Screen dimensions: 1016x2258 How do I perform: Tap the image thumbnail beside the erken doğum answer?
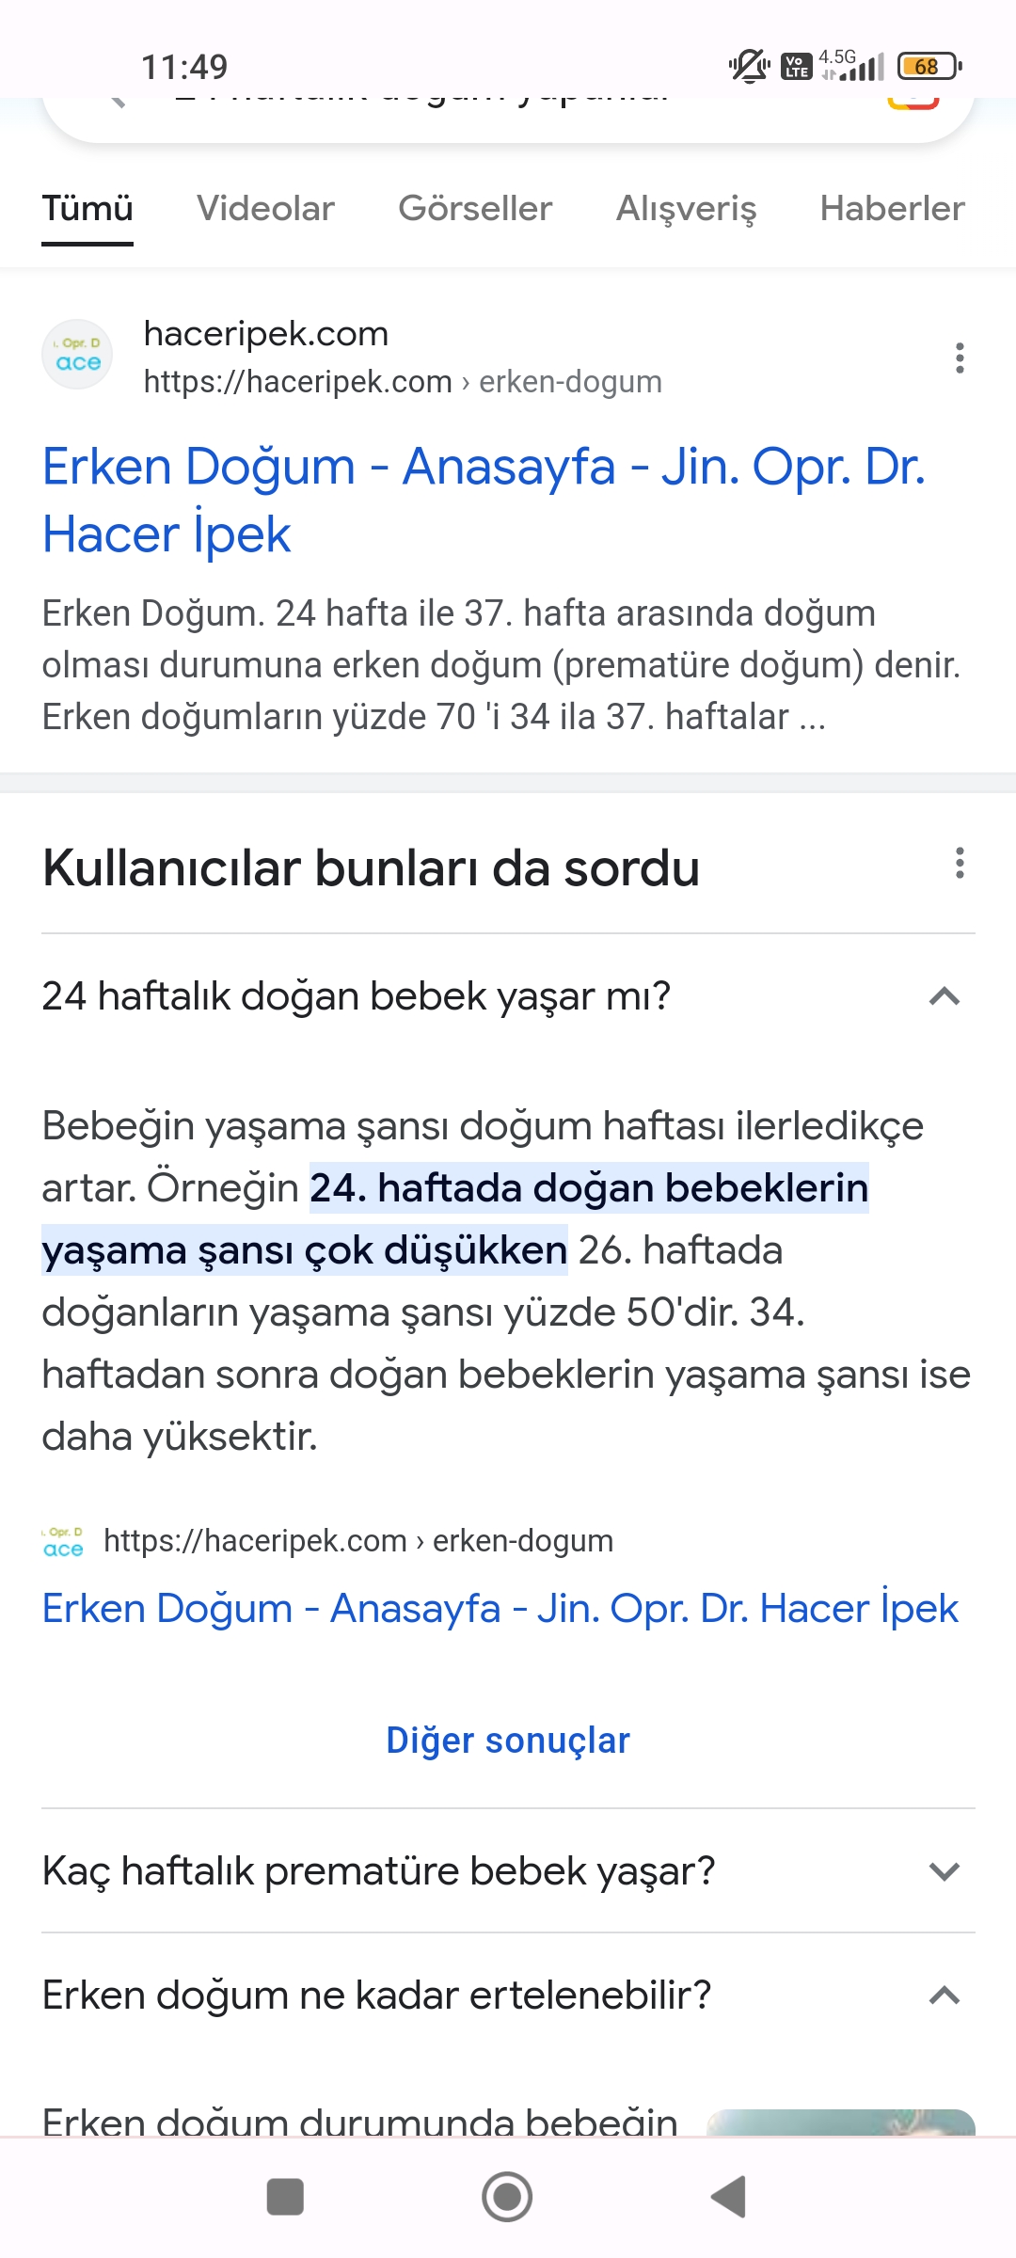click(840, 2122)
